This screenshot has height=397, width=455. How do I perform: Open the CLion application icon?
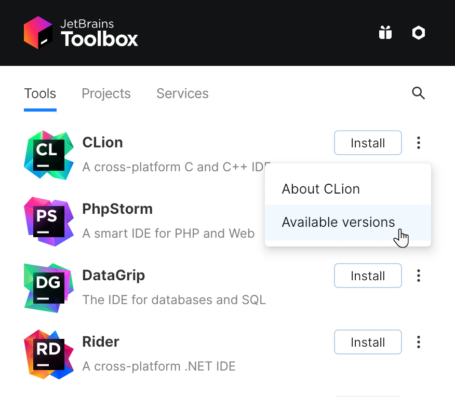48,154
